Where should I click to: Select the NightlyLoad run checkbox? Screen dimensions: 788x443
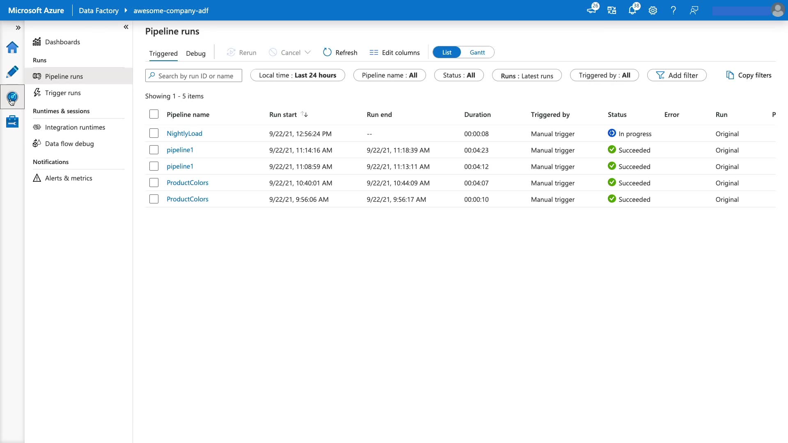coord(154,133)
